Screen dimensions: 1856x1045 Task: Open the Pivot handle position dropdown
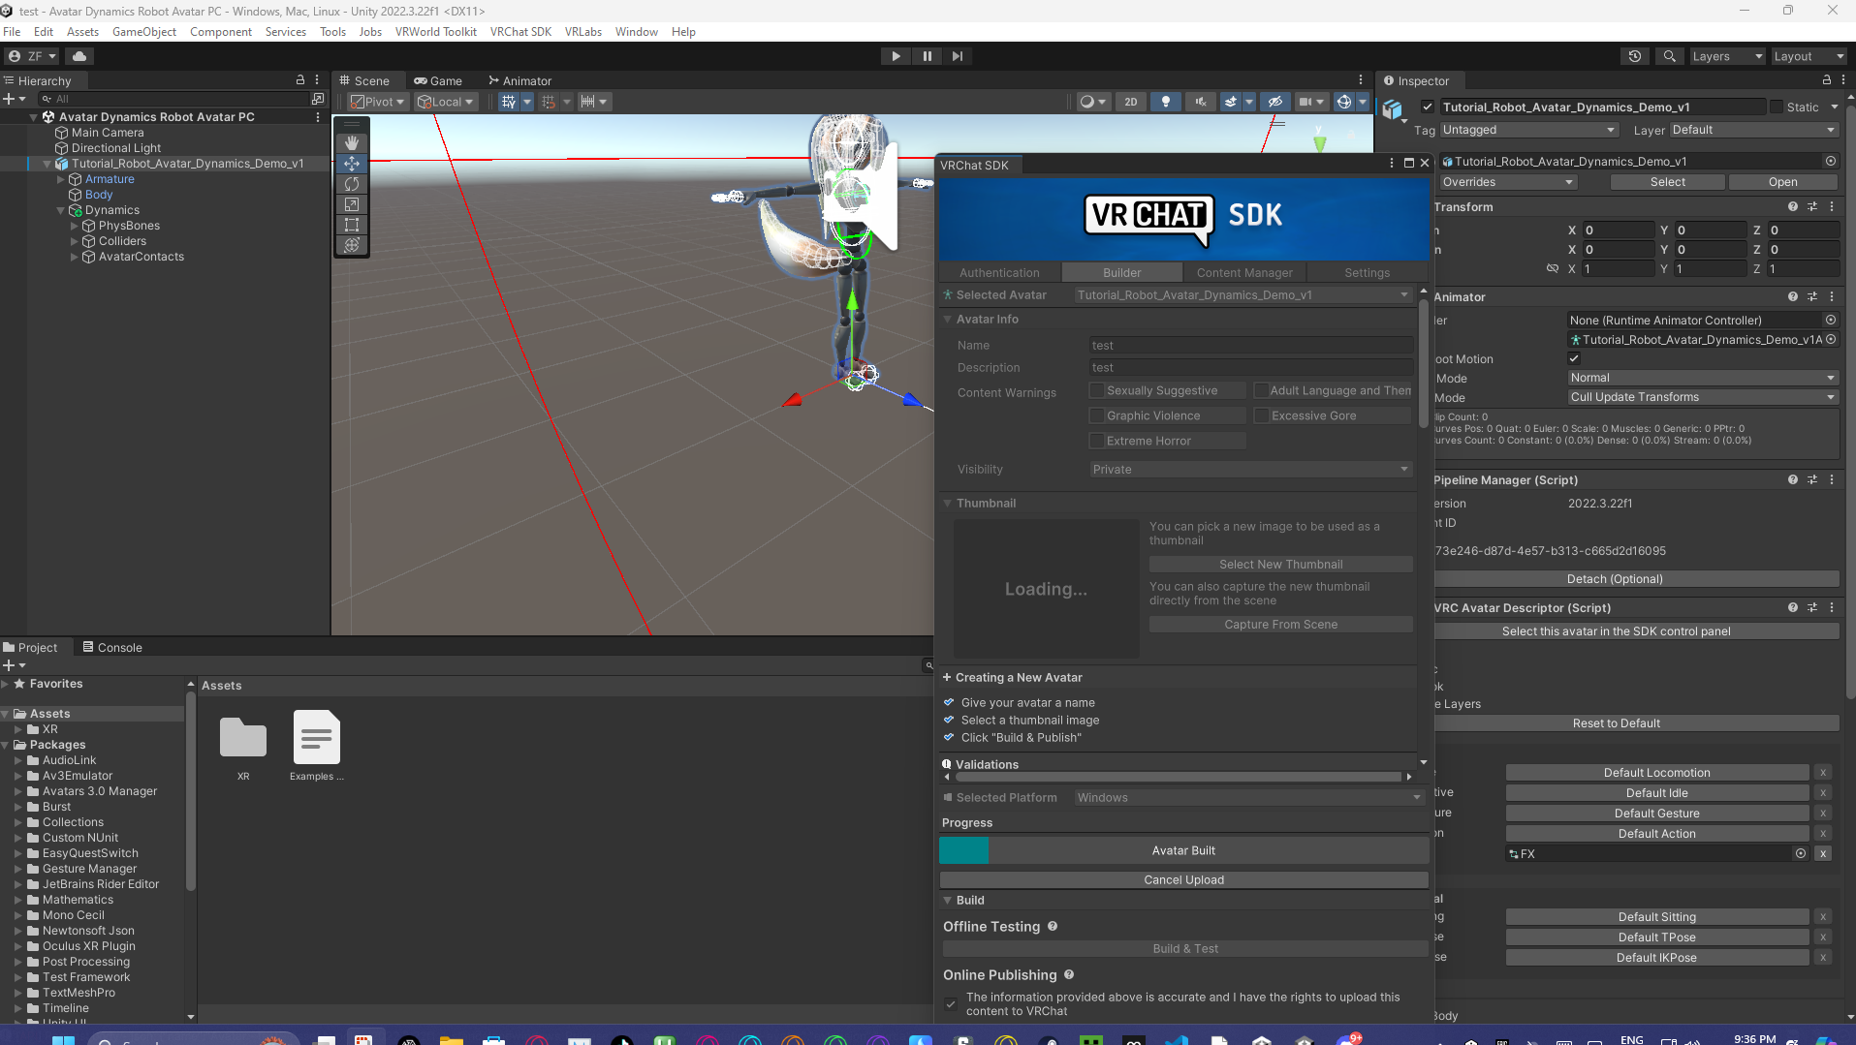click(377, 102)
